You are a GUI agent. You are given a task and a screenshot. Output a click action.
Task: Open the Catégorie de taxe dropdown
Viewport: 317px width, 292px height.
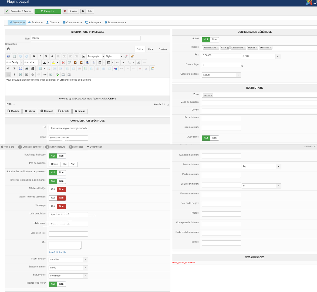pos(221,75)
